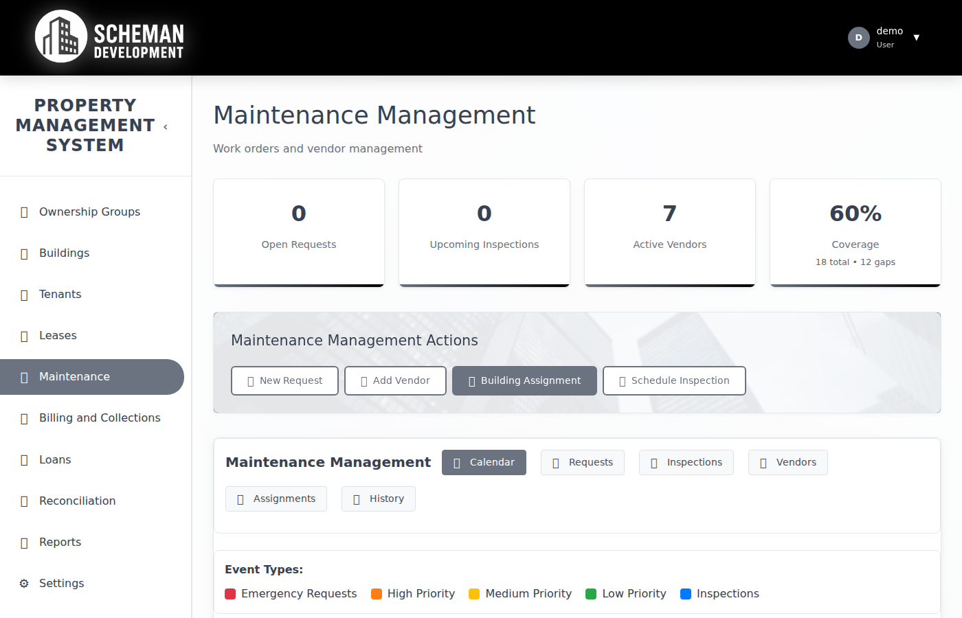The height and width of the screenshot is (618, 962).
Task: Click the Emergency Requests red color swatch
Action: pyautogui.click(x=230, y=593)
